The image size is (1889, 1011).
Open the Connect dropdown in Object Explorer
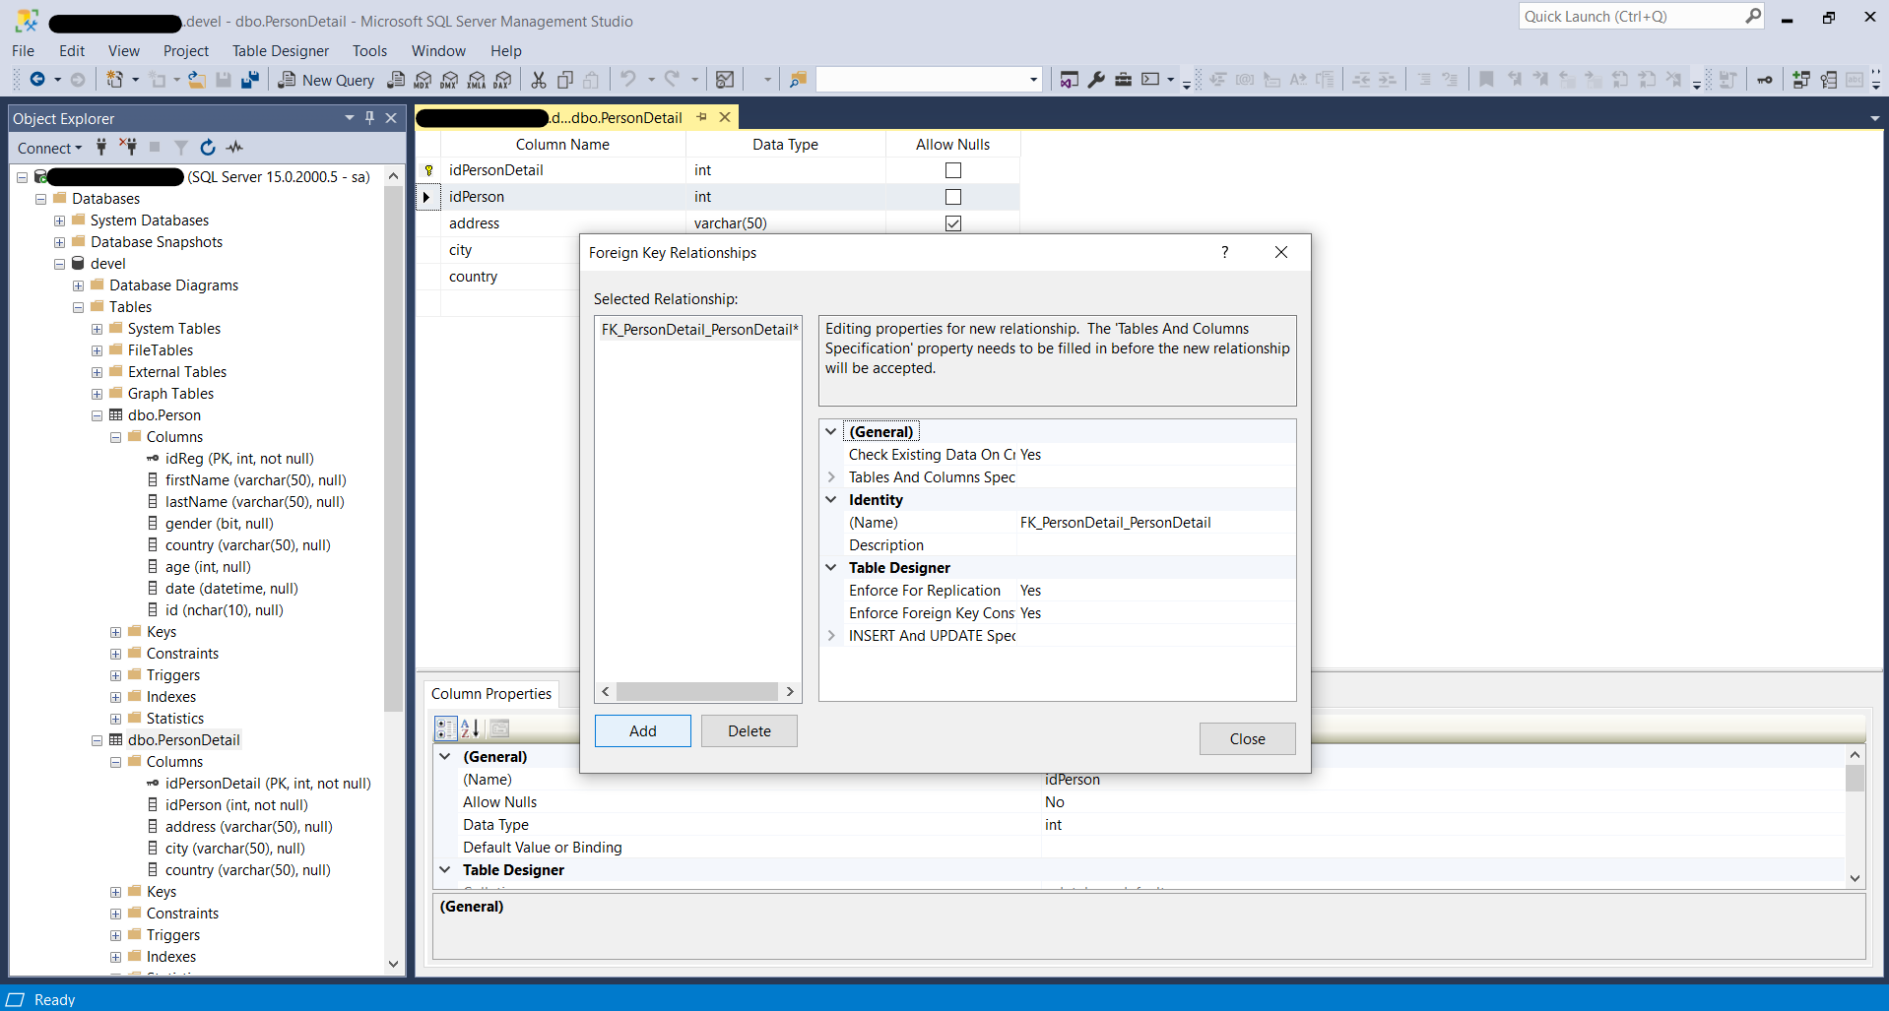click(49, 148)
